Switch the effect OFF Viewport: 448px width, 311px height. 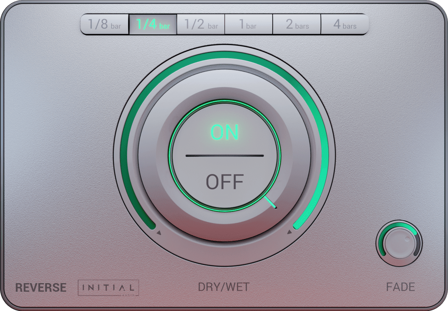point(224,182)
